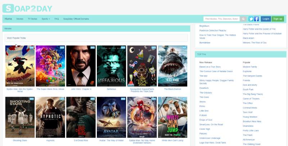Screen dimensions: 288x146
Task: Open Minions: The Rise of Gru link
Action: pyautogui.click(x=255, y=43)
